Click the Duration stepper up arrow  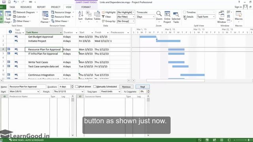(72, 86)
